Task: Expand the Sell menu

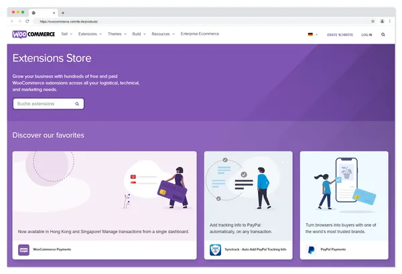Action: click(x=67, y=34)
